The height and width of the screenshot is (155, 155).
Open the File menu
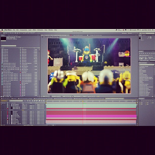pos(14,30)
